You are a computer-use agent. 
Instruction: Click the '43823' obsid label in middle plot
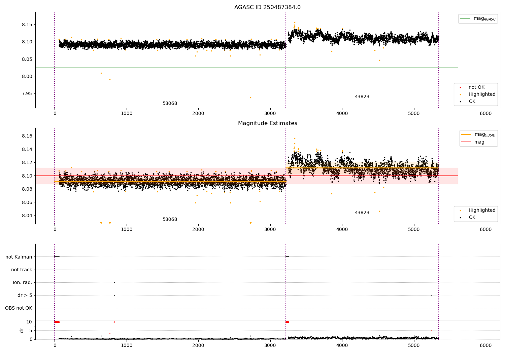[x=362, y=213]
